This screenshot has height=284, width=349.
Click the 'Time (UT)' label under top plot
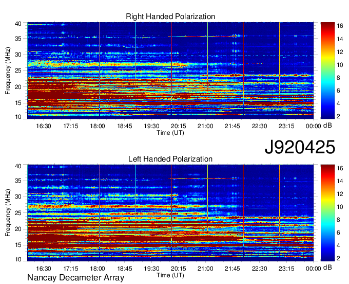coord(170,133)
